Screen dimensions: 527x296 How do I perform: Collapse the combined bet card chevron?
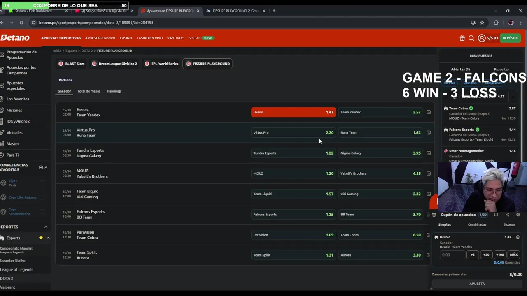513,97
